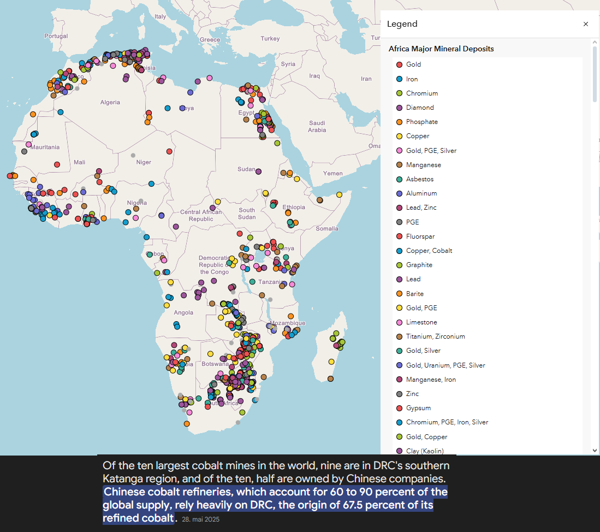The width and height of the screenshot is (600, 532).
Task: Click the Mauritania country label
Action: point(45,147)
